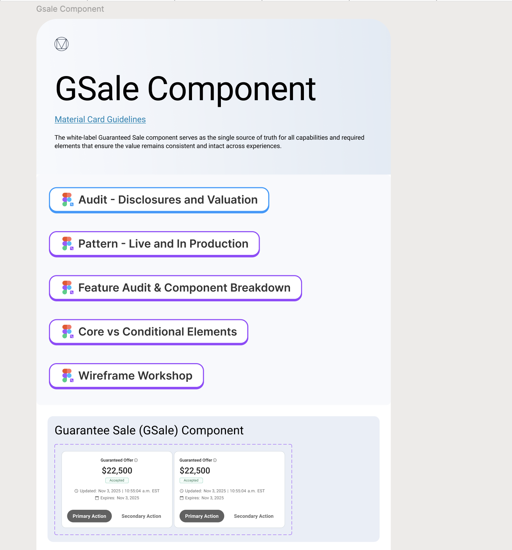Click the info icon next to left Guaranteed Offer

click(136, 460)
